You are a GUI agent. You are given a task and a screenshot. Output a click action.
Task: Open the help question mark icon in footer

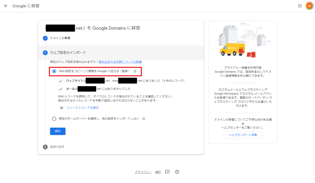pyautogui.click(x=177, y=172)
